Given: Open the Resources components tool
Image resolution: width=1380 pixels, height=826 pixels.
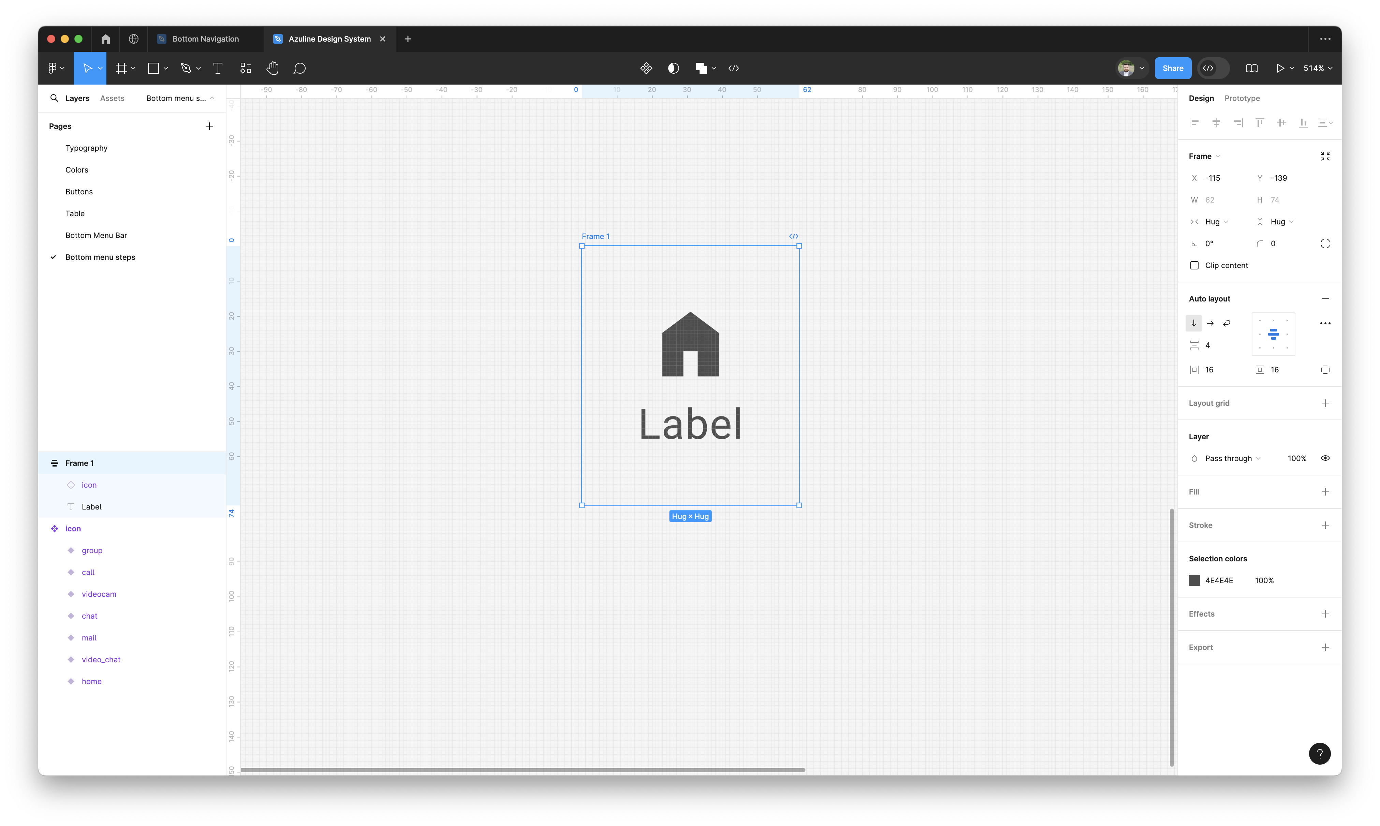Looking at the screenshot, I should coord(246,69).
